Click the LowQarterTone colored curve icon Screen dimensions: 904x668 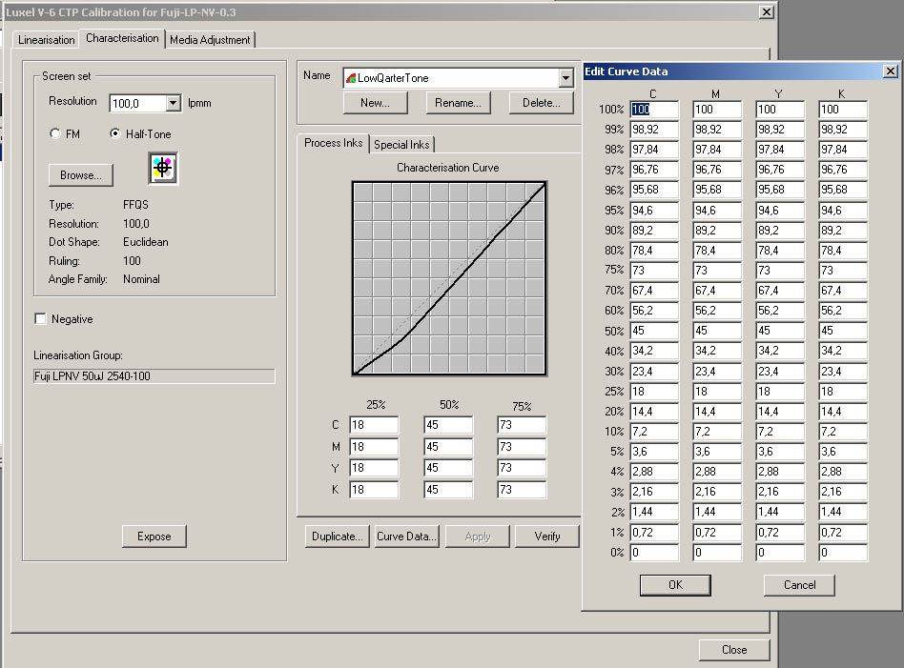(351, 78)
